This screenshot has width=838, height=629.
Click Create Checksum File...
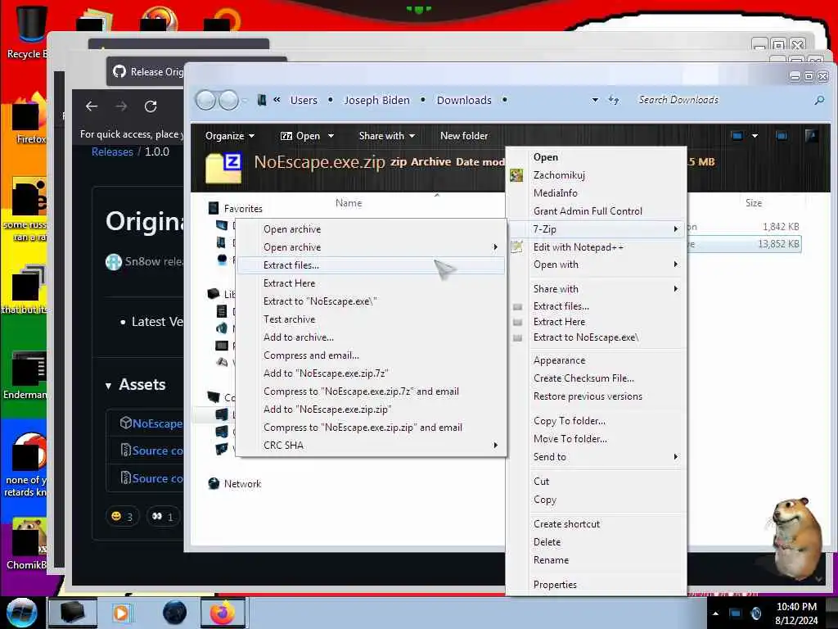click(596, 378)
